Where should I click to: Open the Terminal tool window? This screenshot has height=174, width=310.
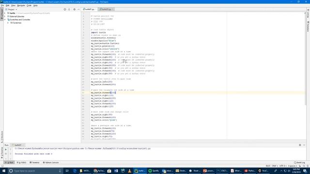point(34,162)
